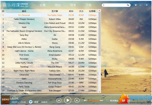
Task: Click the DEMO album cover thumbnail
Action: 5,100
